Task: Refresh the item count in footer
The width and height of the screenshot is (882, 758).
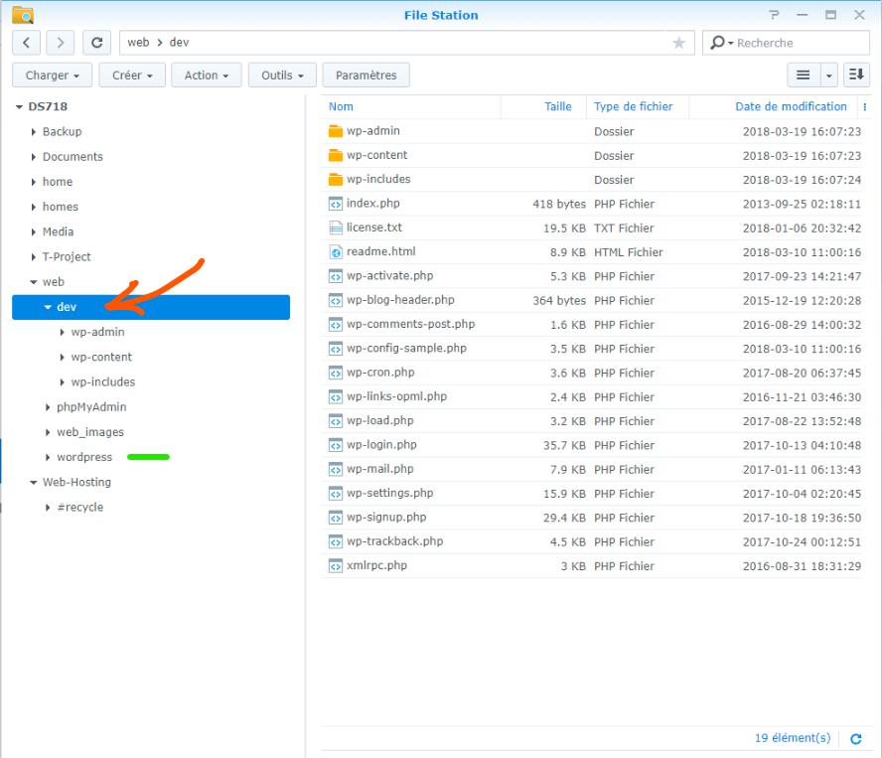Action: pos(855,739)
